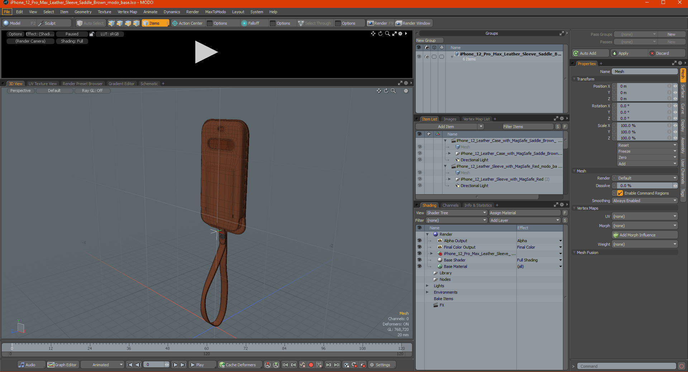This screenshot has width=688, height=372.
Task: Go to first frame
Action: pos(130,365)
